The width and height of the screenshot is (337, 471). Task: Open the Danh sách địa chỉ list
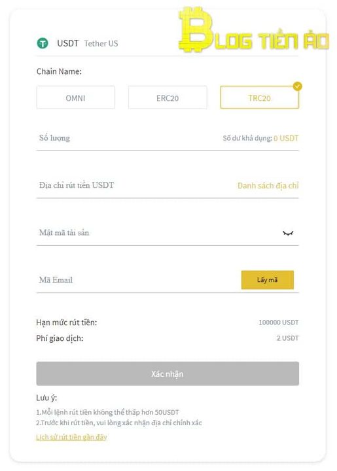coord(268,185)
